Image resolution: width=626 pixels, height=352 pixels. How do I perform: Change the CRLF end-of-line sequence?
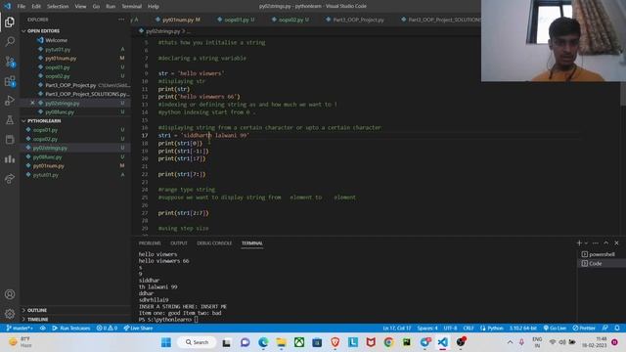click(469, 329)
